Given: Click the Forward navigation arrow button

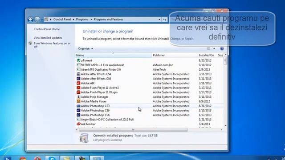Looking at the screenshot, I should click(x=37, y=19).
